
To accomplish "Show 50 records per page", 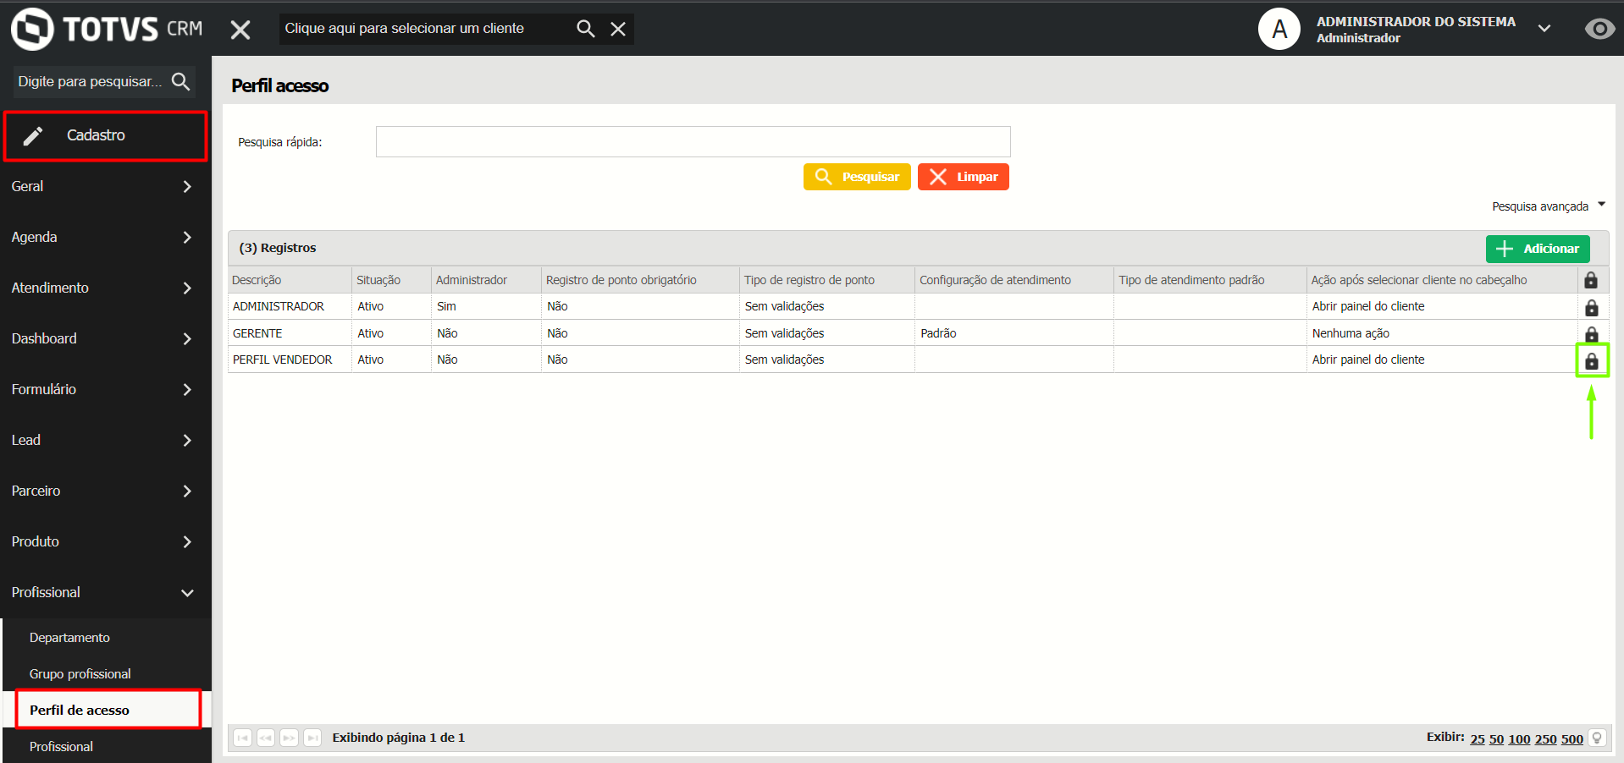I will (x=1496, y=739).
